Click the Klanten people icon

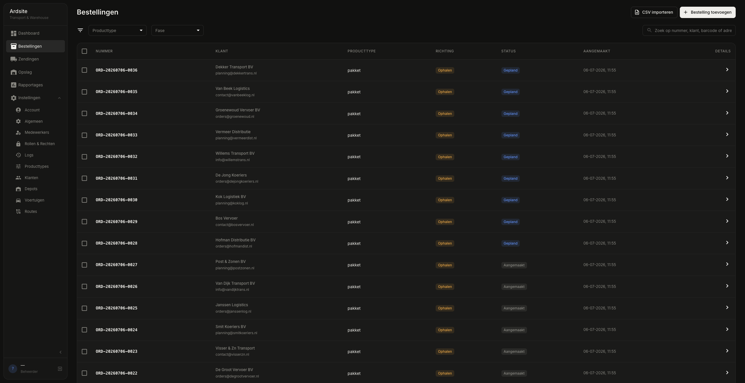pos(18,178)
